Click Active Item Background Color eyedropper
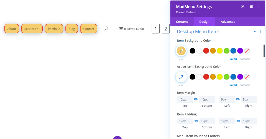266x139 pixels. pos(181,77)
